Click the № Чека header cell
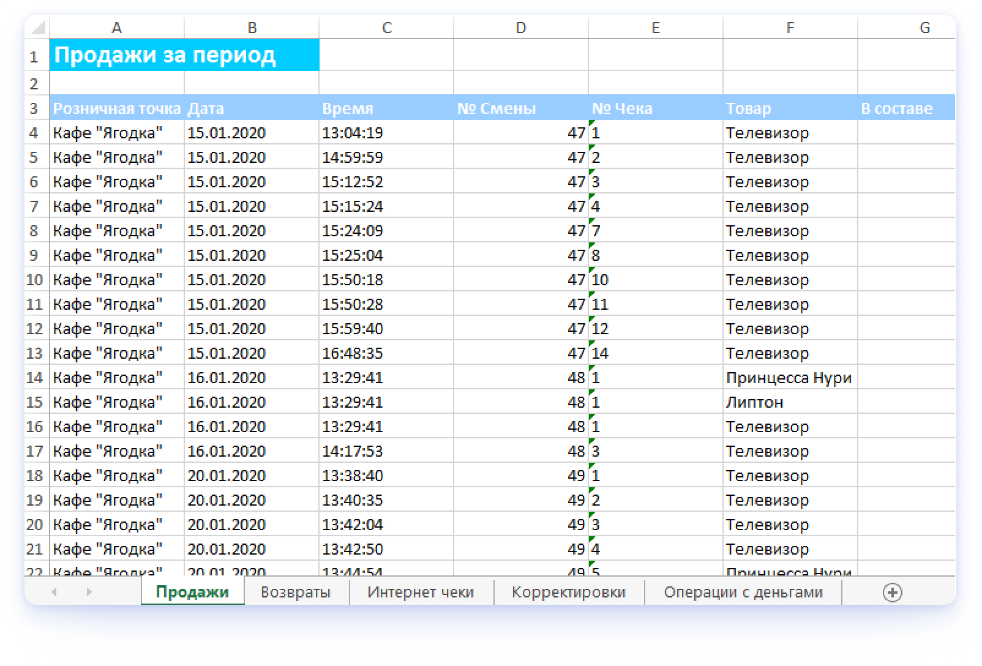 coord(656,108)
